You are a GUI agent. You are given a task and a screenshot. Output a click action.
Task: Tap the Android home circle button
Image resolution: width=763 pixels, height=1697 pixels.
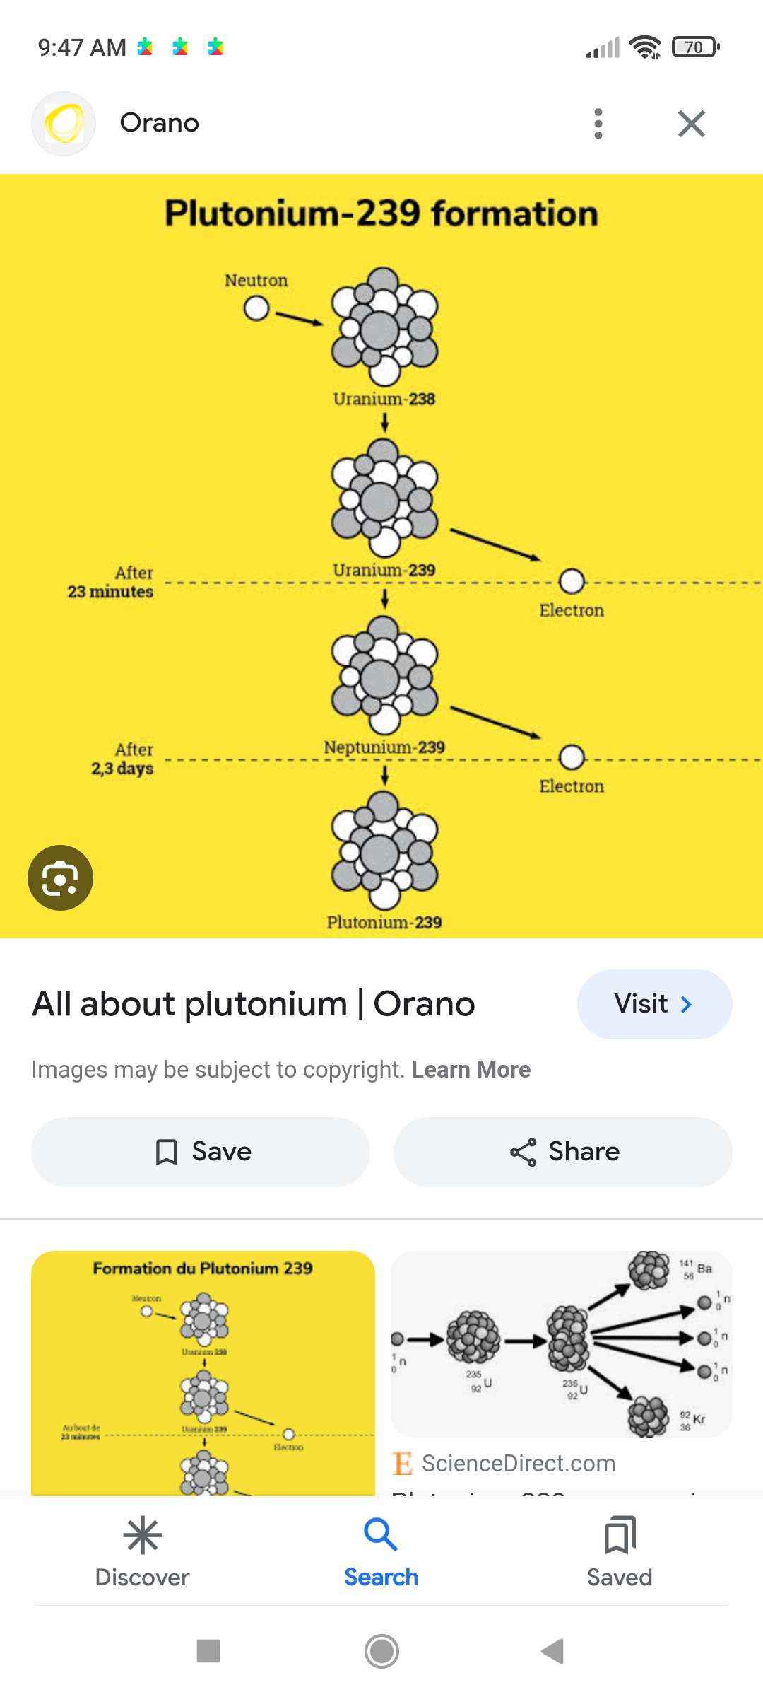pos(381,1651)
